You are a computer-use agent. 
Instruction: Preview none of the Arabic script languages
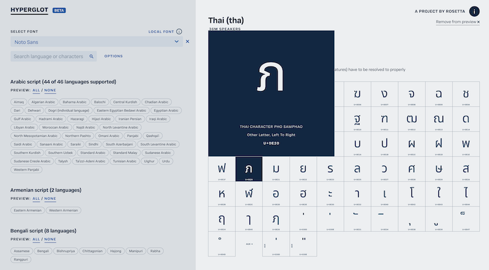50,90
